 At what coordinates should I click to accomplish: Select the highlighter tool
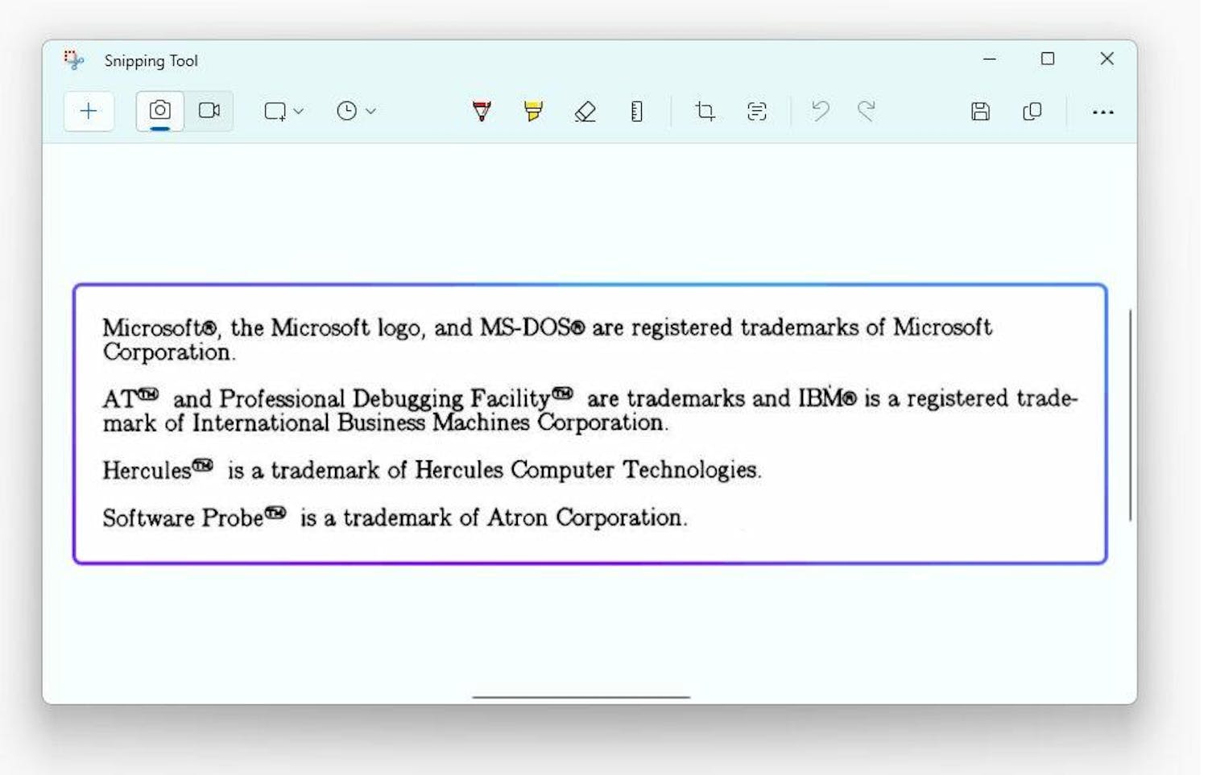[533, 112]
